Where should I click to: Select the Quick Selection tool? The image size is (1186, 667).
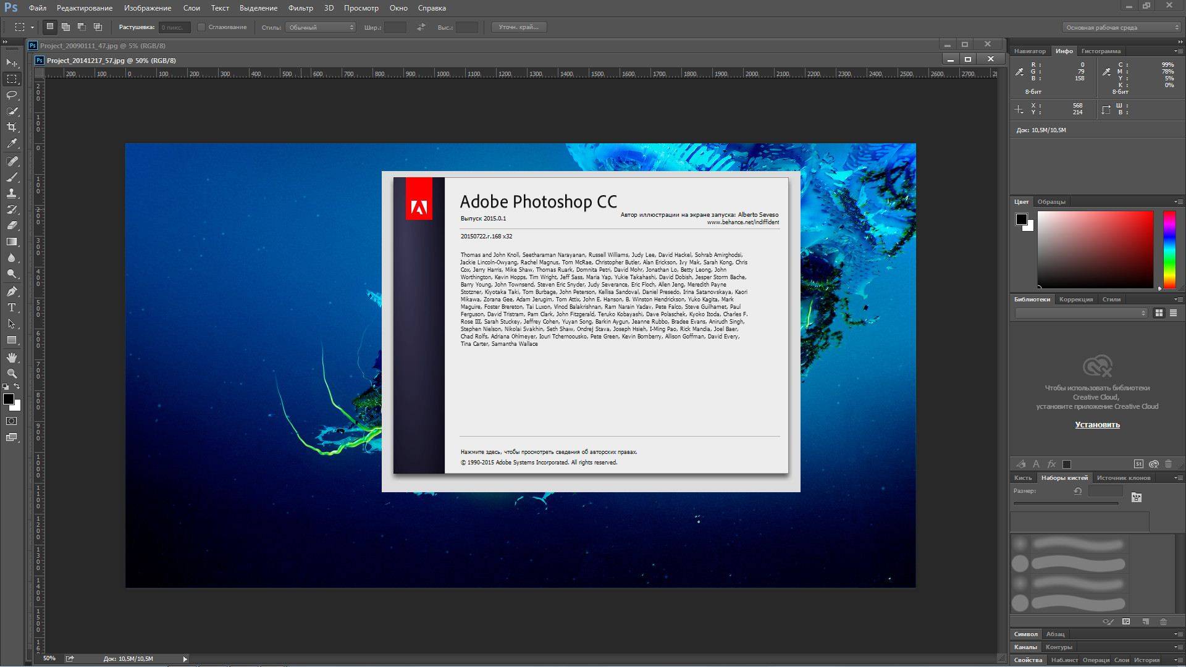click(12, 111)
